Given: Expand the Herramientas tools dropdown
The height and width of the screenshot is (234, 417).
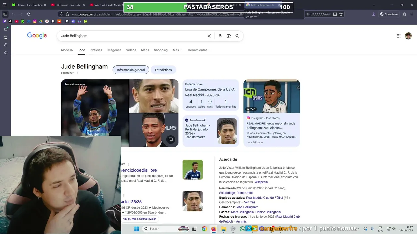Looking at the screenshot, I should pos(199,50).
